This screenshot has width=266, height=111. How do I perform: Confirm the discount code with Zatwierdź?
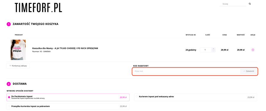[x=249, y=71]
